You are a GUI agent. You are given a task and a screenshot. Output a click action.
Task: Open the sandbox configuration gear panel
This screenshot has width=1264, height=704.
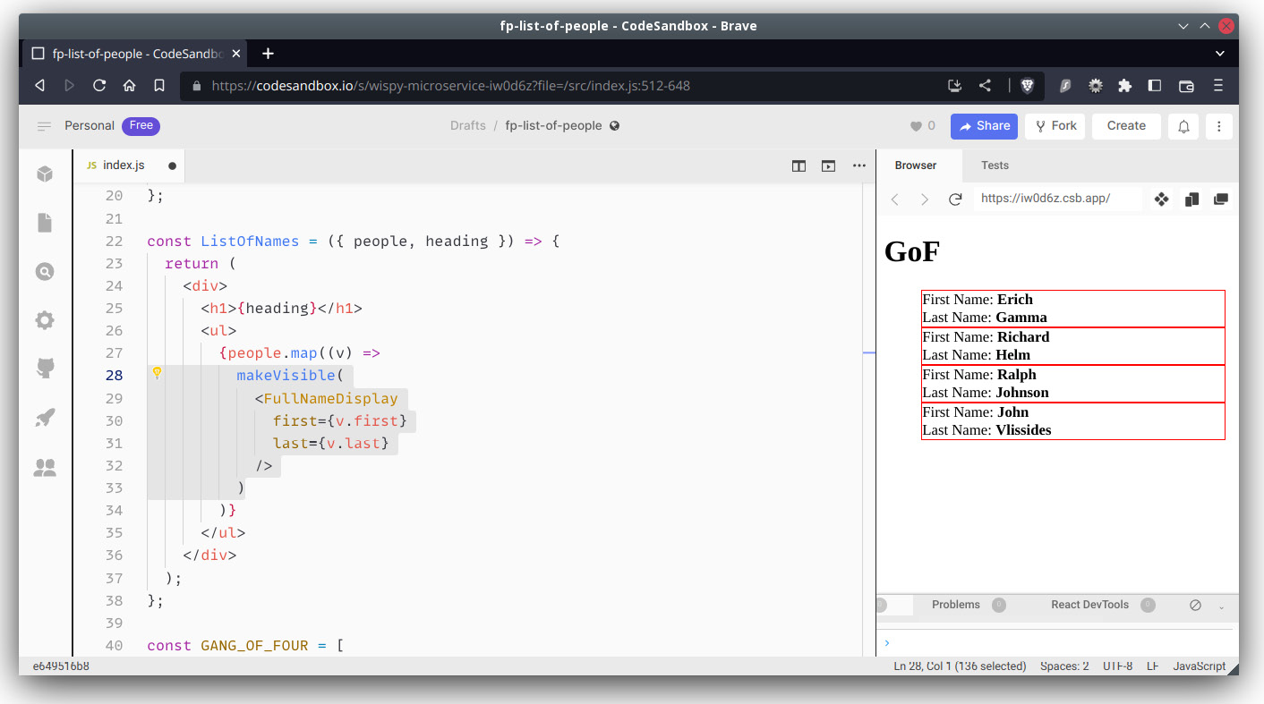click(x=45, y=319)
